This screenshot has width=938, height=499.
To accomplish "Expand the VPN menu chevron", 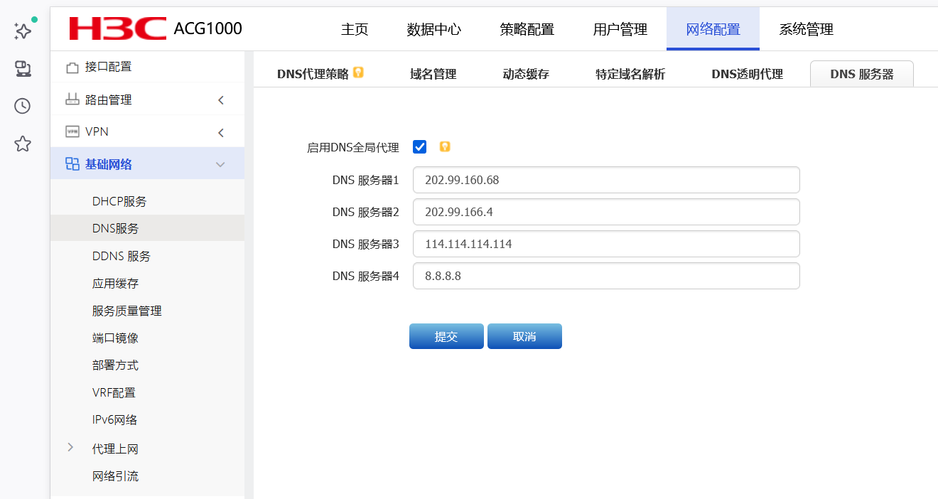I will [x=221, y=132].
